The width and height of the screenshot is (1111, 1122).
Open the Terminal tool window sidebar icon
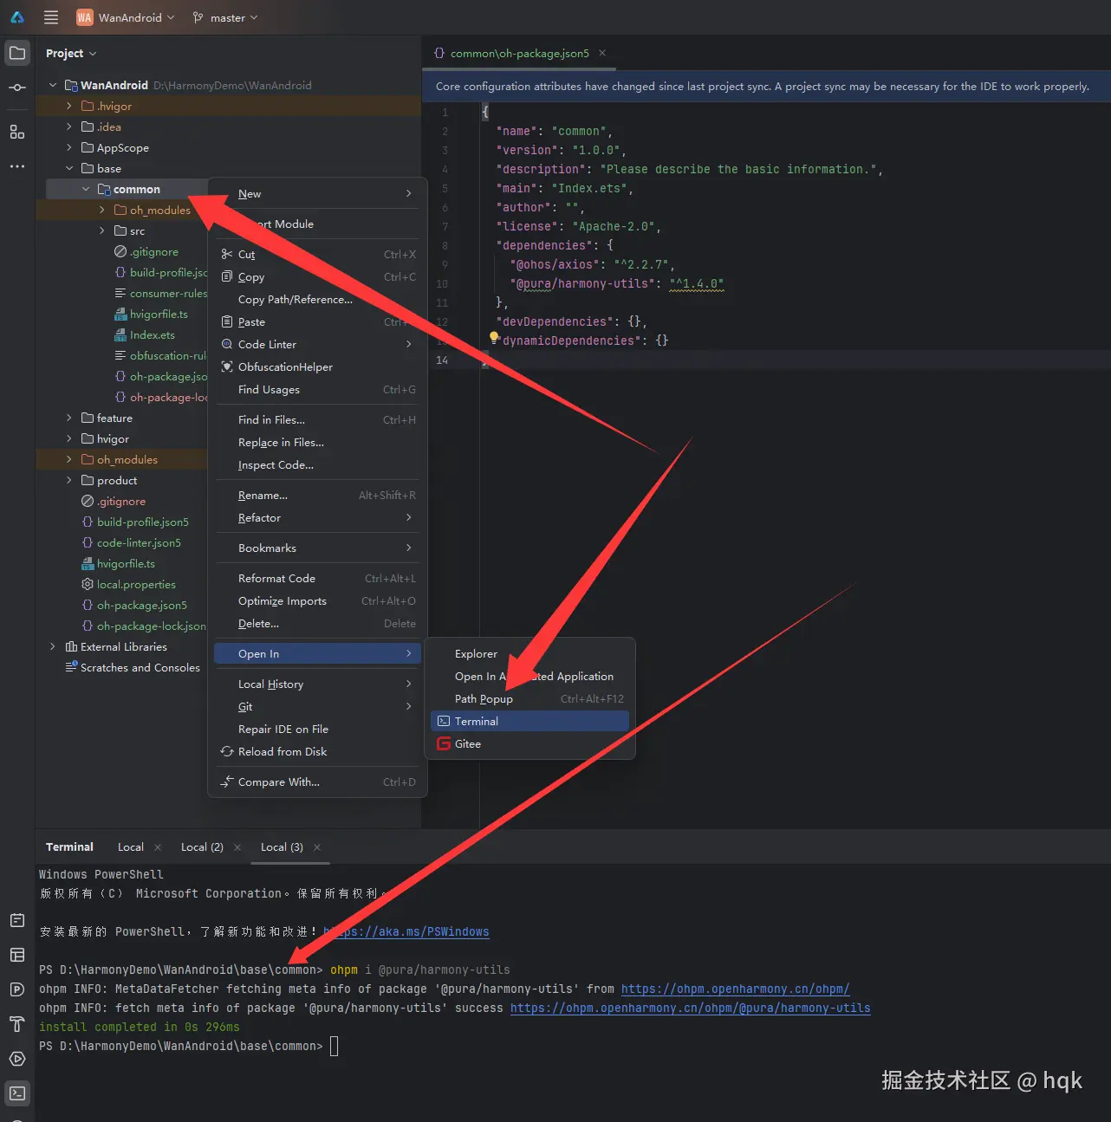(17, 1093)
